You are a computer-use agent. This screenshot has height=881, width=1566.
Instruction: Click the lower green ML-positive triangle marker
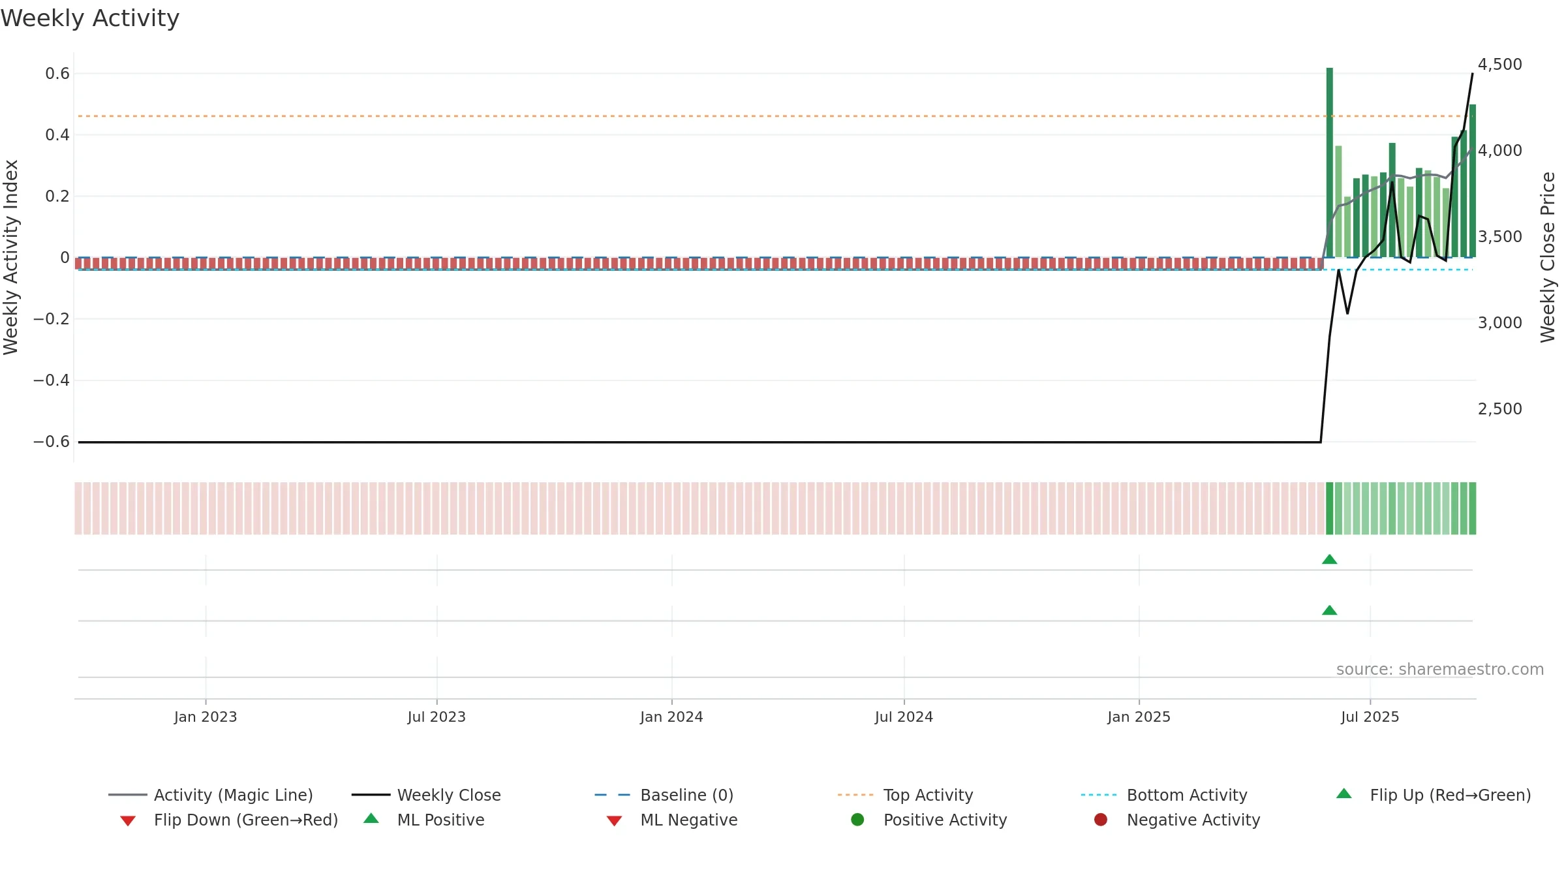(1330, 610)
